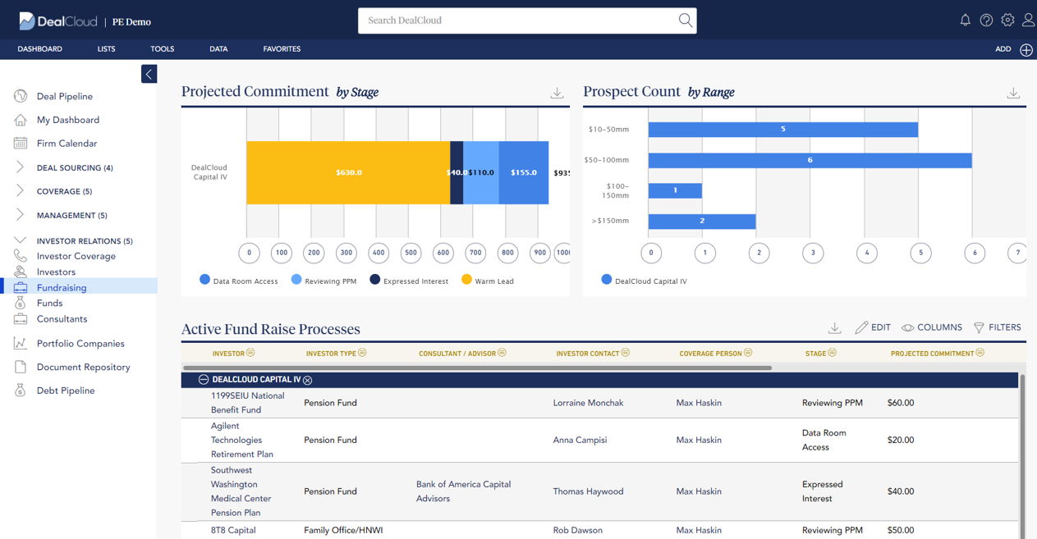The height and width of the screenshot is (539, 1037).
Task: Open the Investor Type column menu
Action: [x=363, y=353]
